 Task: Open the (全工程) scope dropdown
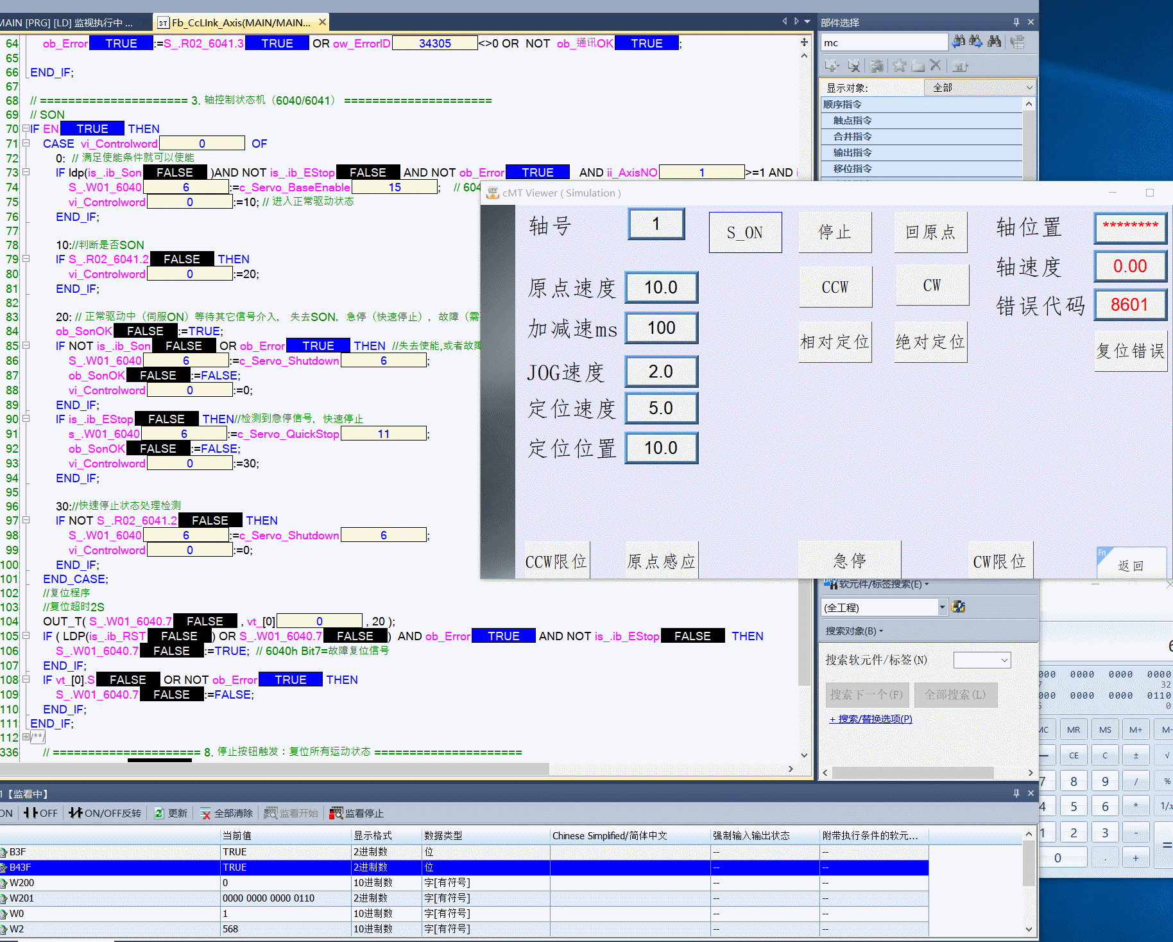(942, 607)
